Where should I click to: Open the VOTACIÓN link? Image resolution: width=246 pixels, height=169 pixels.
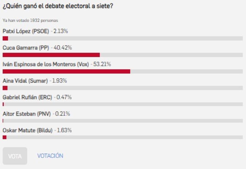pyautogui.click(x=50, y=156)
